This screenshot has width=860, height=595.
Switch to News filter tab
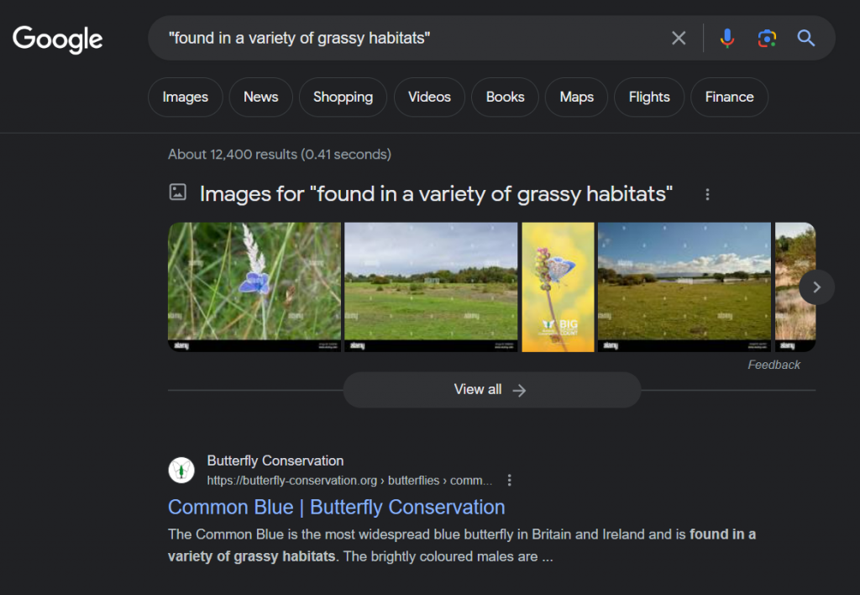click(x=260, y=97)
